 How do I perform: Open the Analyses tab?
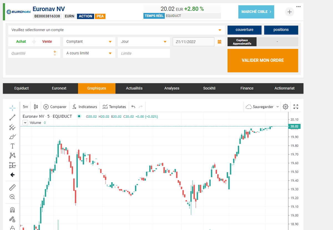click(172, 88)
